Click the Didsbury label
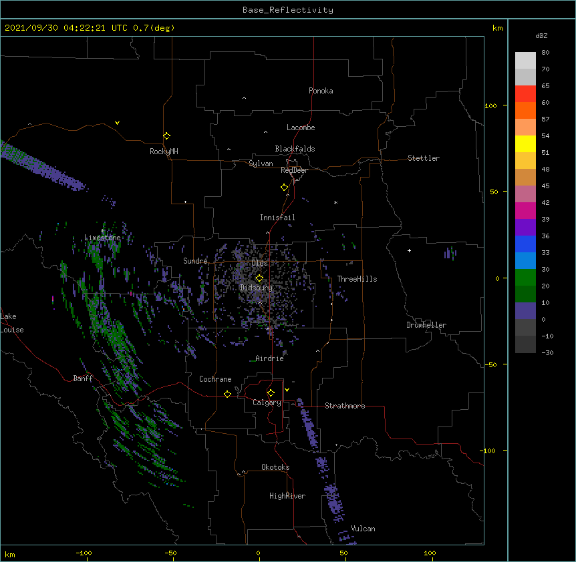 click(256, 288)
